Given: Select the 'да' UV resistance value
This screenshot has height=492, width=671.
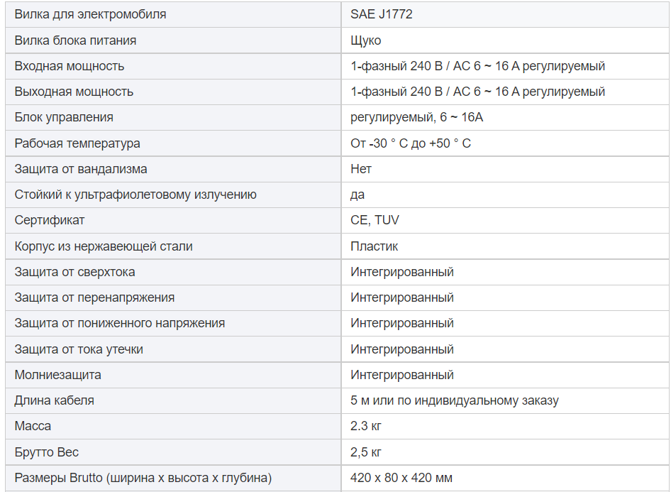Looking at the screenshot, I should (357, 195).
